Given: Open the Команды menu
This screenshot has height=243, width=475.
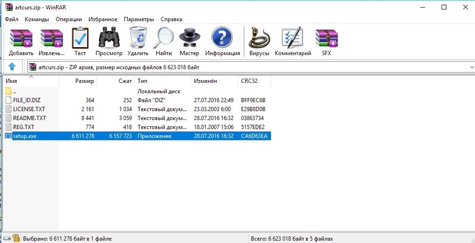Looking at the screenshot, I should click(37, 19).
